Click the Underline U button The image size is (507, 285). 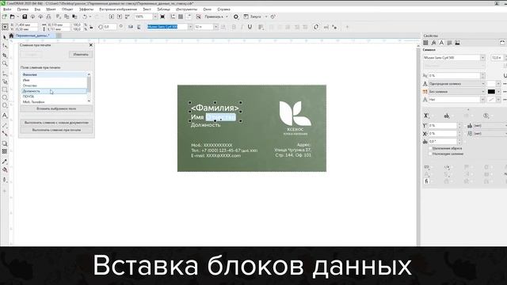[250, 27]
